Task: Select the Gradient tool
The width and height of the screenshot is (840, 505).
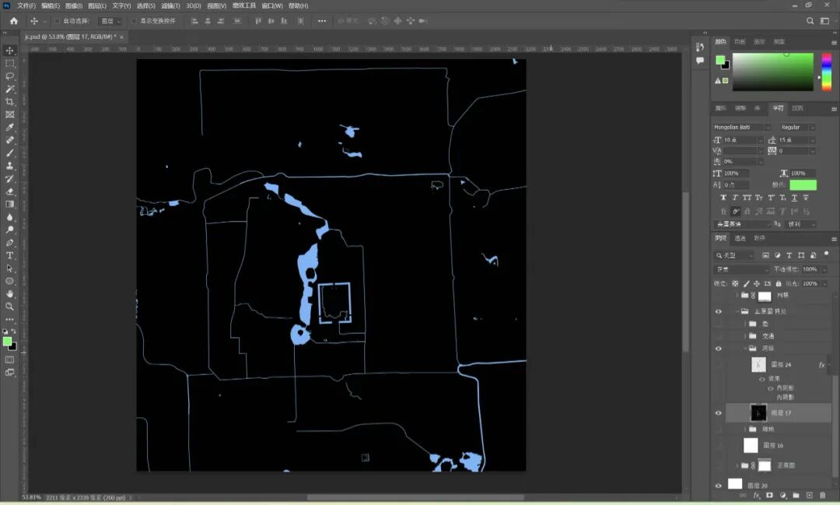Action: 9,204
